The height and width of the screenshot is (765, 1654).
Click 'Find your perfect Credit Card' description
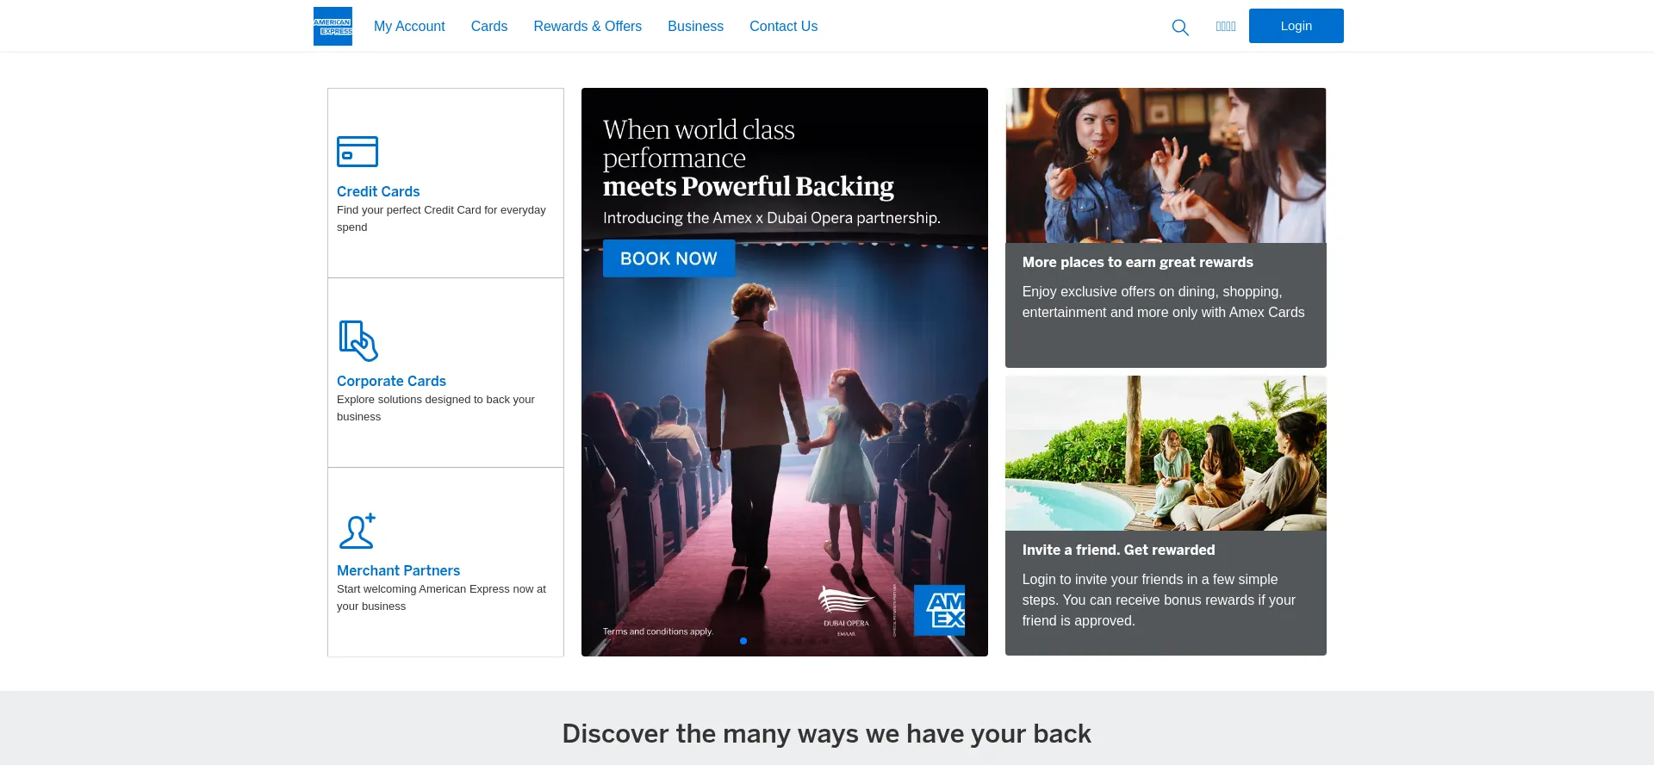tap(441, 218)
